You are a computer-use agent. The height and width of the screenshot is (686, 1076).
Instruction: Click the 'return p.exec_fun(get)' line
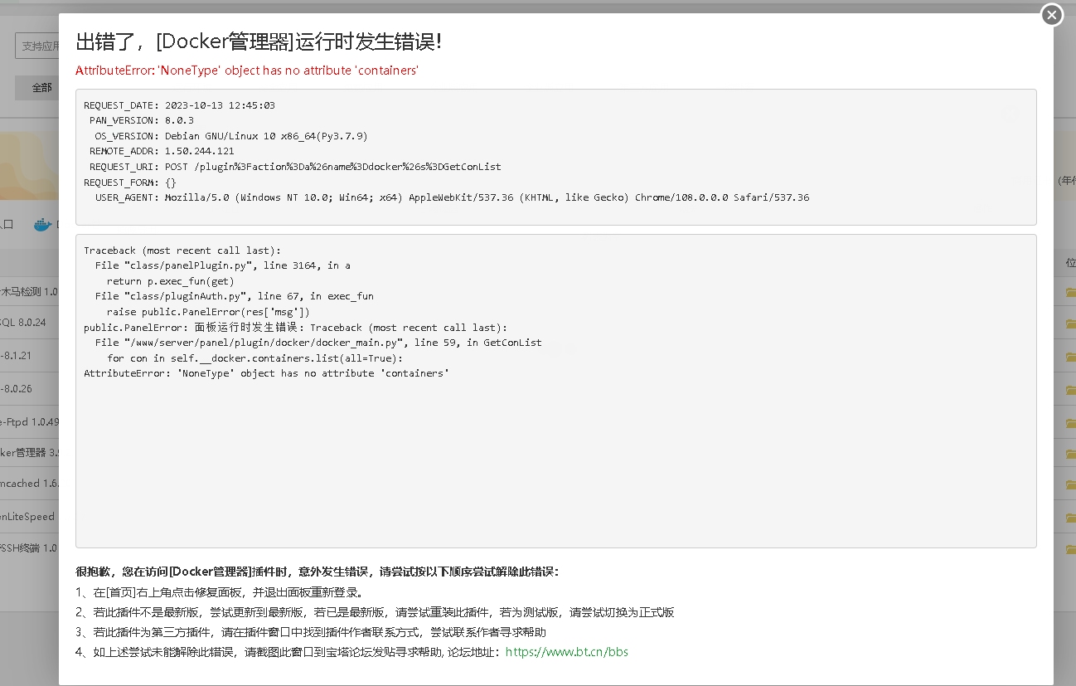click(x=171, y=281)
